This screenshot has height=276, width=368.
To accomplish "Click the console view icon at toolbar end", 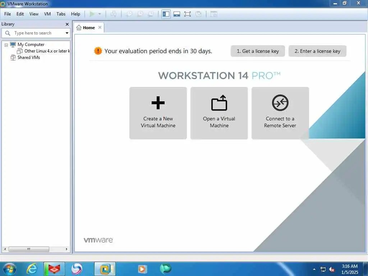I will click(x=213, y=14).
